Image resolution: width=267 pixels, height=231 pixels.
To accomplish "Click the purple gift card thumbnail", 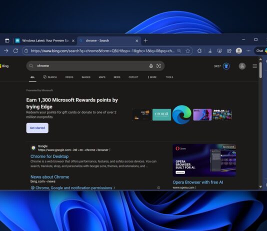I will (202, 114).
